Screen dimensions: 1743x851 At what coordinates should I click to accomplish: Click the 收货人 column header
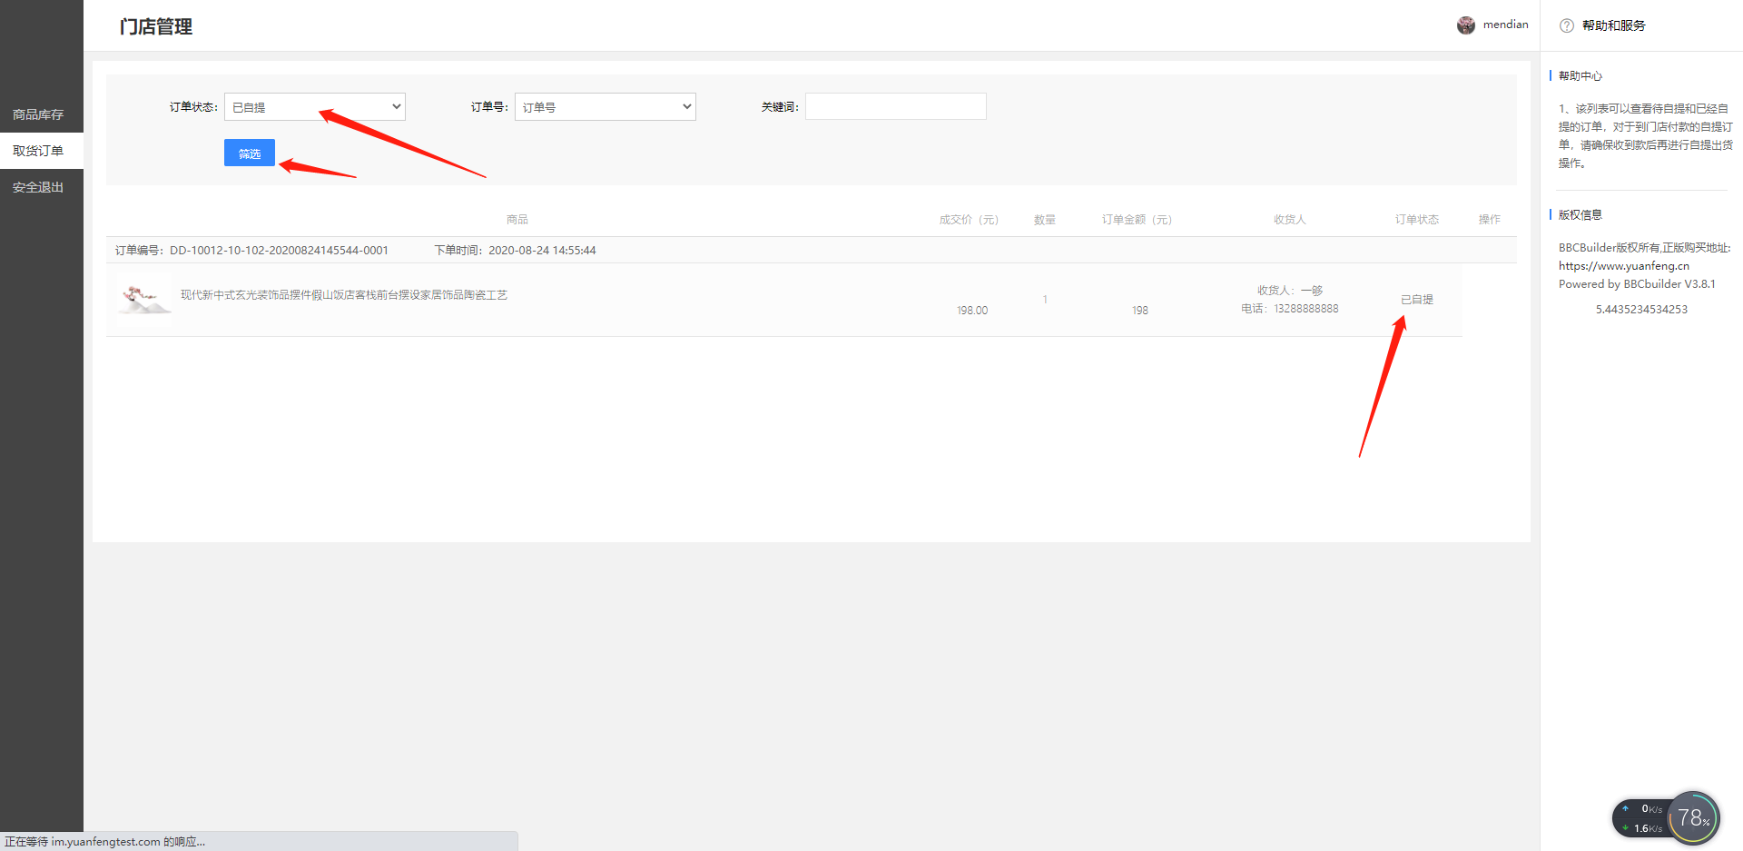(1289, 220)
